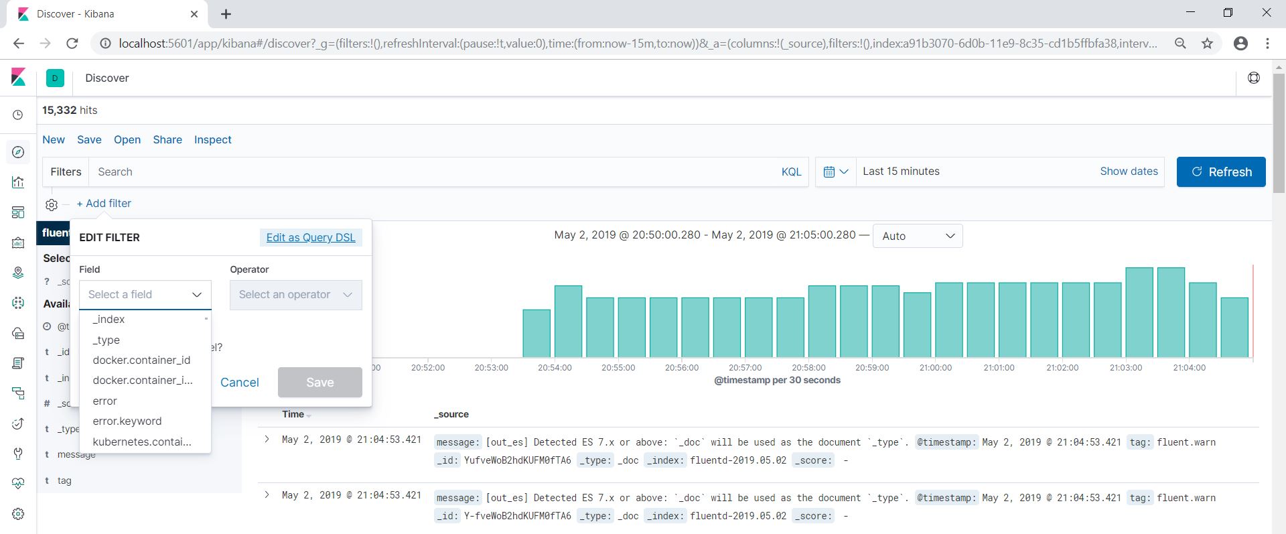This screenshot has height=534, width=1286.
Task: Choose docker.container_id from the field list
Action: (141, 360)
